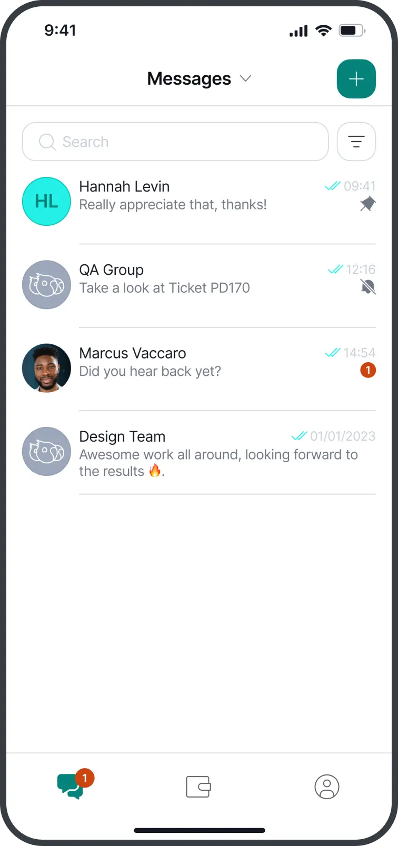
Task: Open the chats tab icon in bottom bar
Action: coord(71,787)
